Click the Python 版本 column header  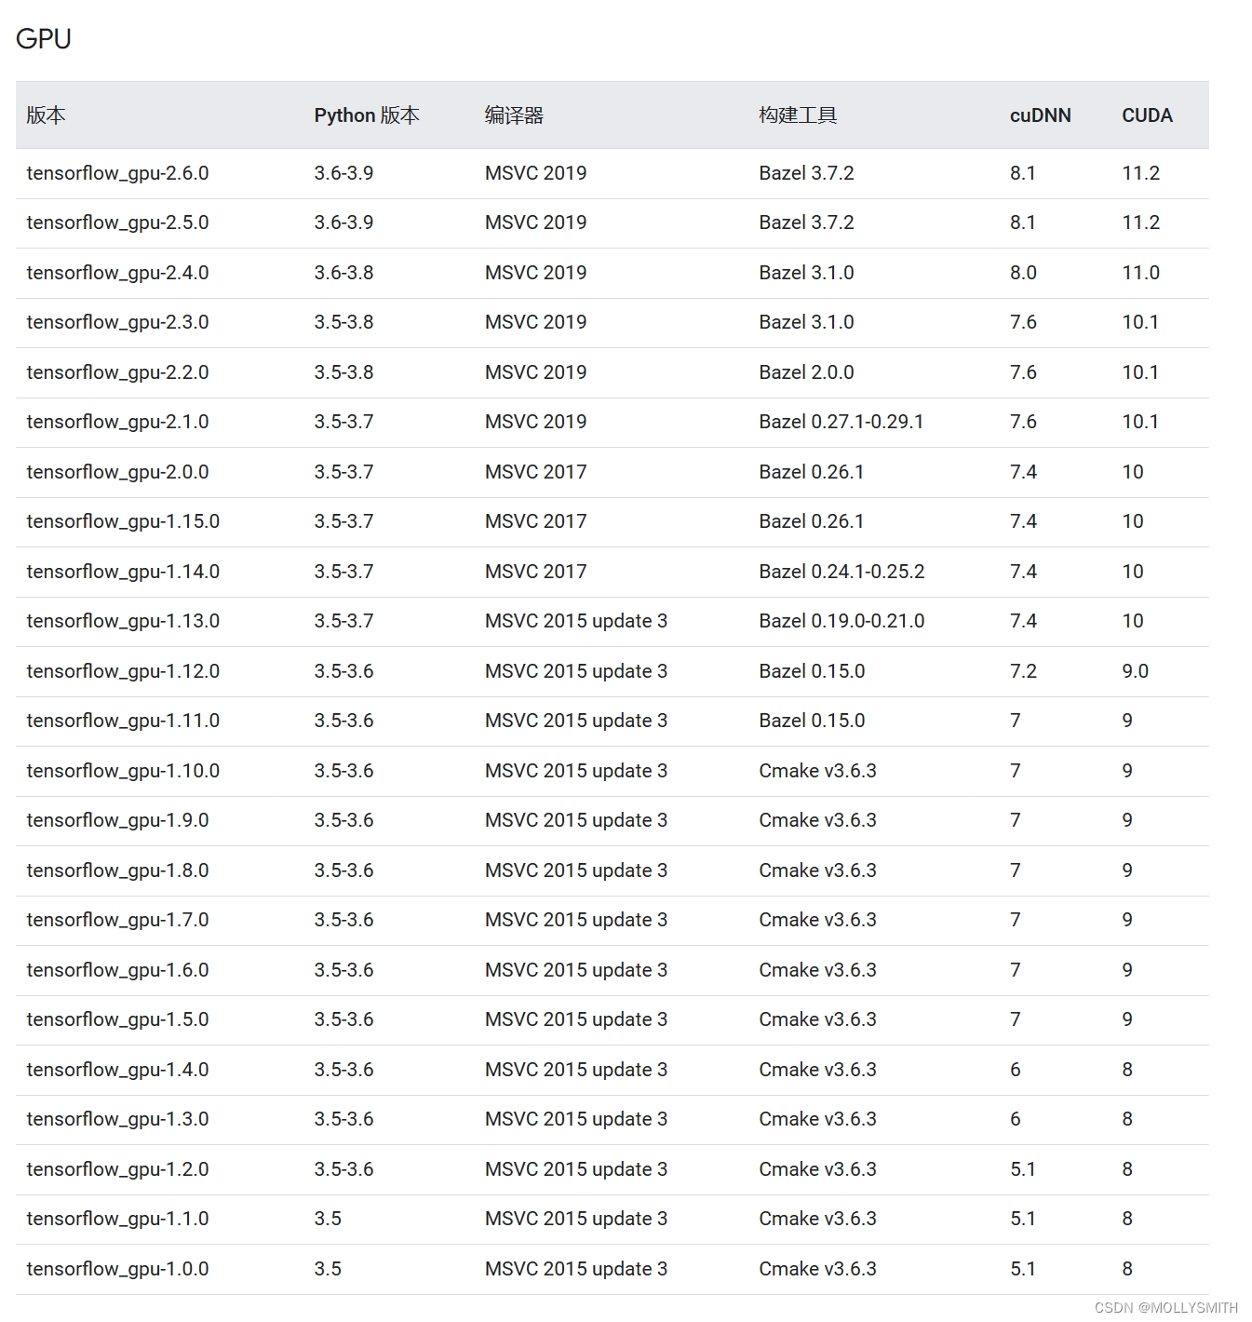point(367,115)
